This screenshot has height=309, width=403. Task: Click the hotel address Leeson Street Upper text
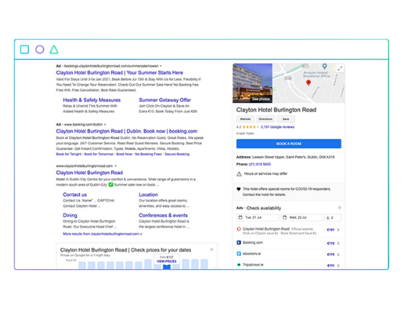pos(293,157)
